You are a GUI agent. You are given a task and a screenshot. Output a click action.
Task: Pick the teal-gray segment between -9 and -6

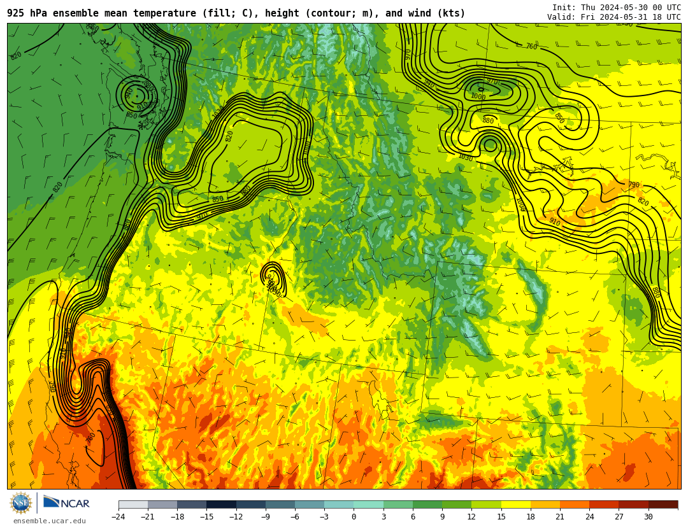coord(280,504)
